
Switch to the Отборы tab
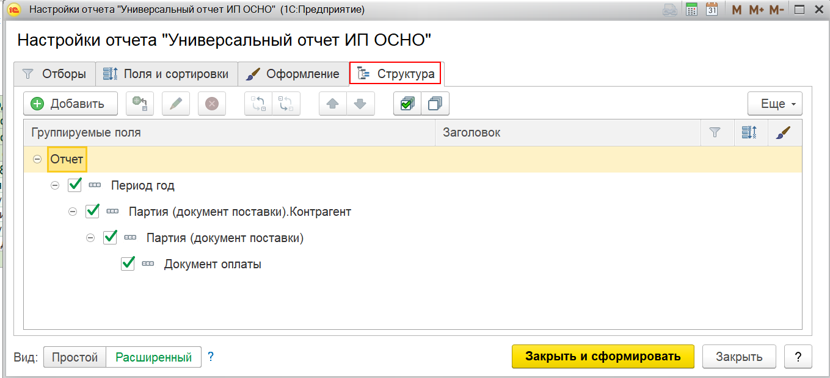(54, 74)
